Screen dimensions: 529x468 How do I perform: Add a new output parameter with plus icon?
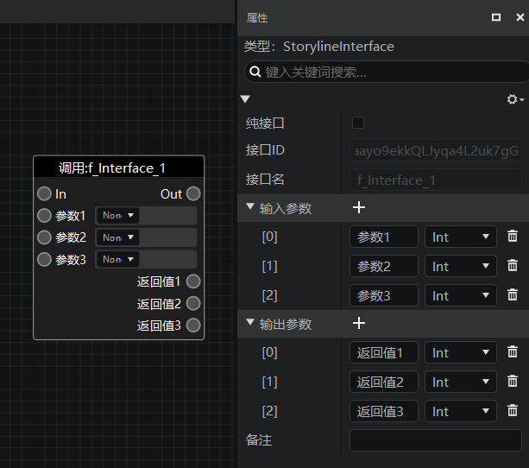[x=359, y=323]
